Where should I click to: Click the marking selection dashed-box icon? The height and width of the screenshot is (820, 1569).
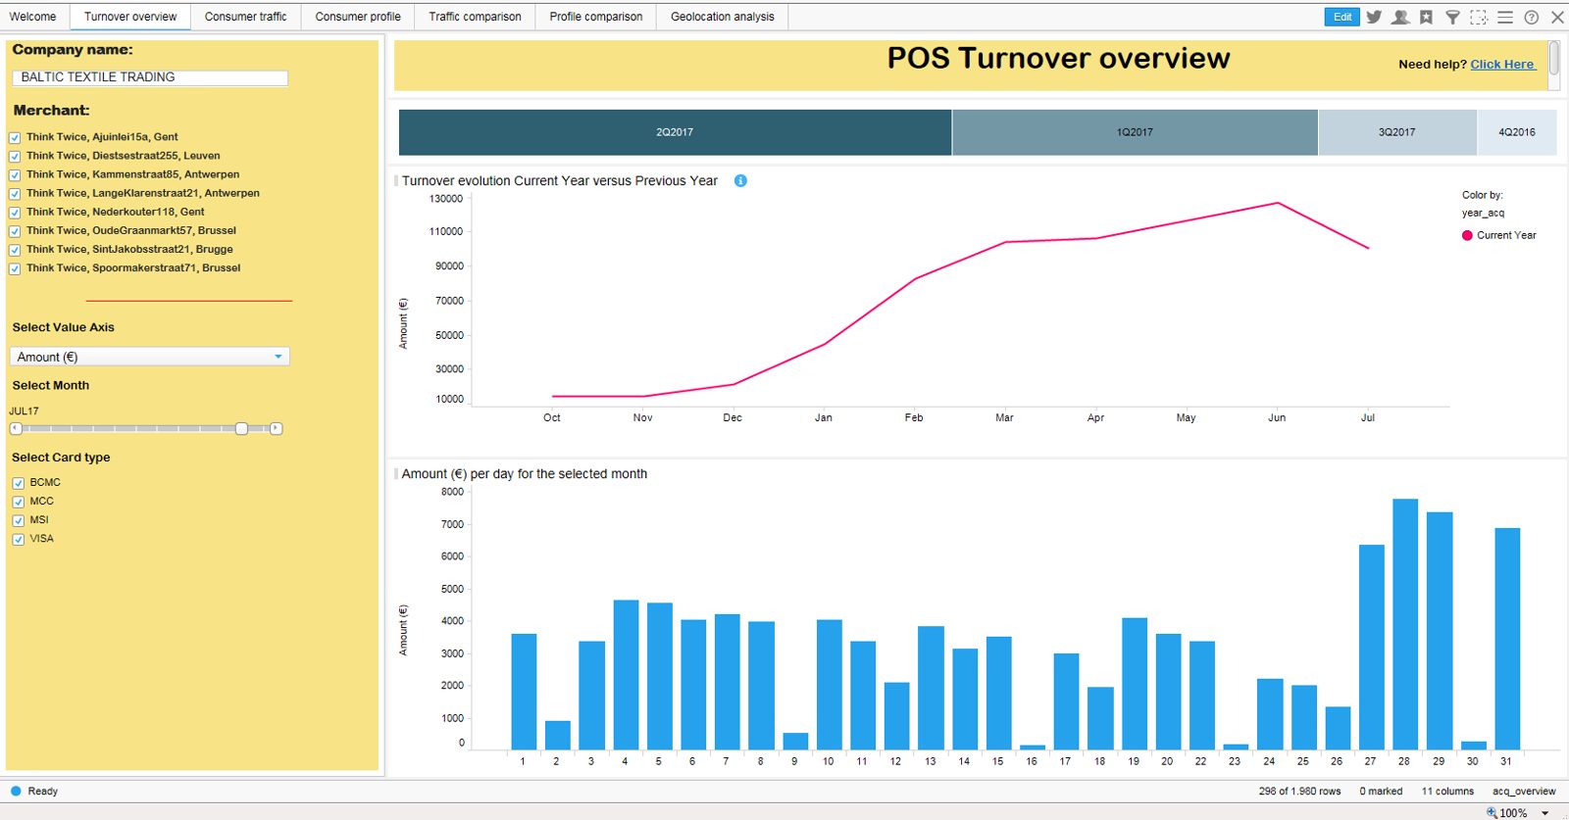pyautogui.click(x=1479, y=17)
